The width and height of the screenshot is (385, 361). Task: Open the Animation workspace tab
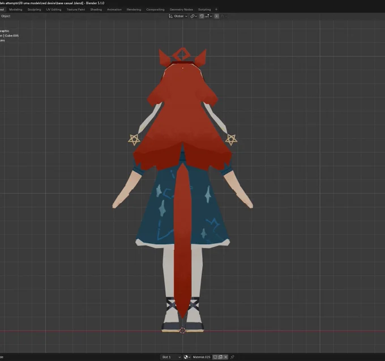[114, 10]
